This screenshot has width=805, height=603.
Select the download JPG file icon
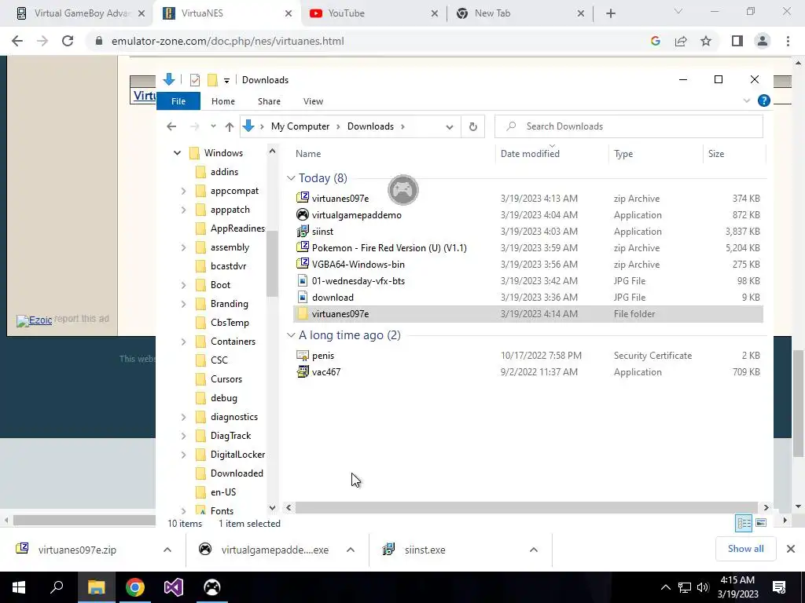click(303, 298)
